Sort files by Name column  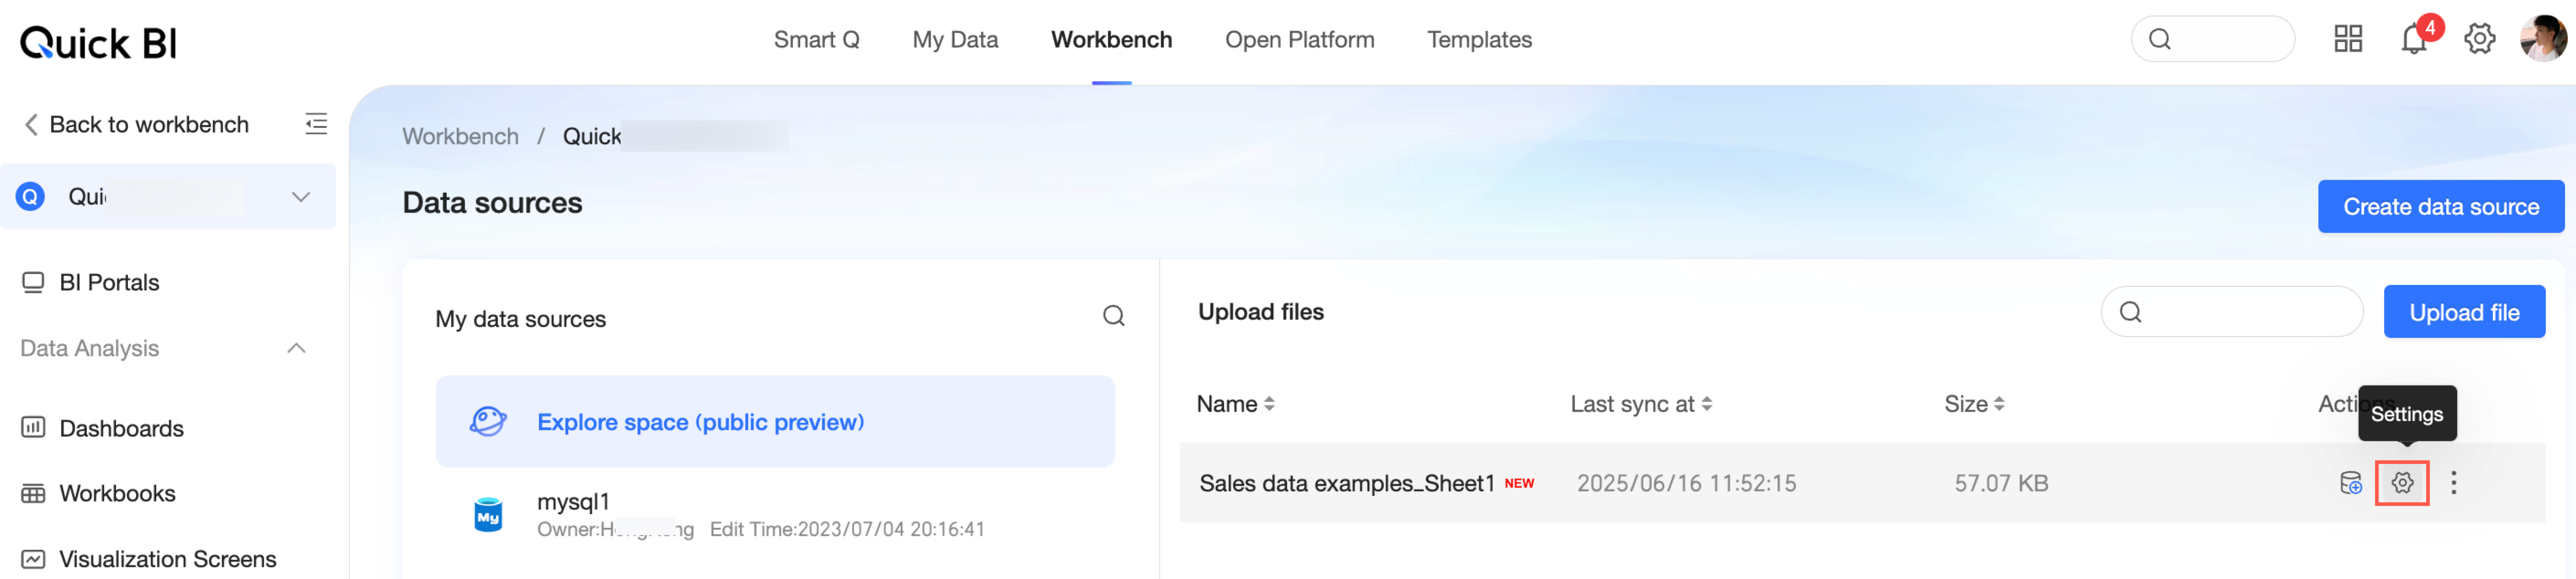1235,404
